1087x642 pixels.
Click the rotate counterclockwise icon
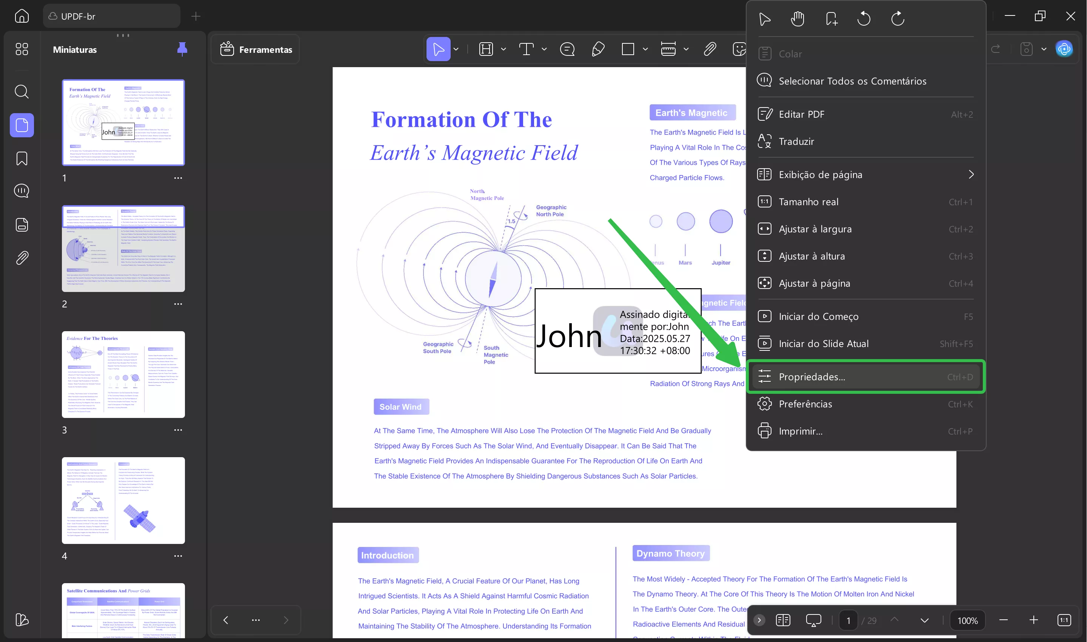click(x=864, y=18)
